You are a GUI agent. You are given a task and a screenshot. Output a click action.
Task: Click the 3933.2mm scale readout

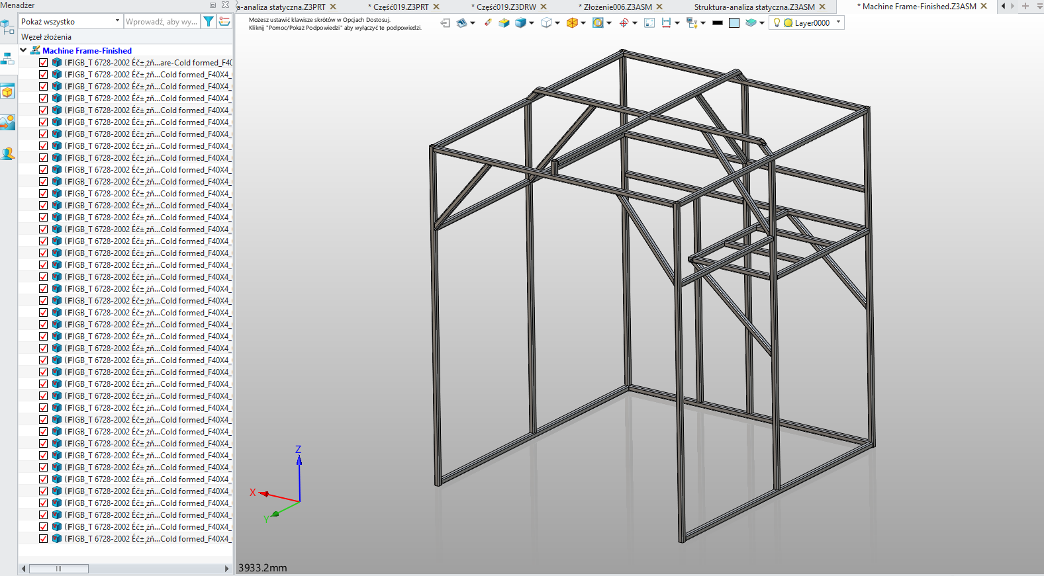coord(263,567)
